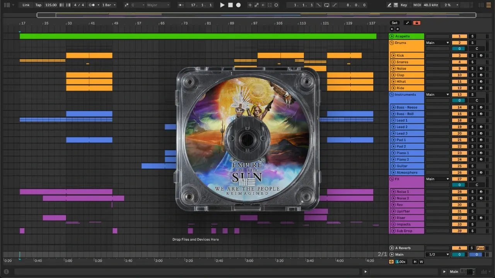Viewport: 495px width, 278px height.
Task: Toggle Key map mode button
Action: pyautogui.click(x=404, y=5)
